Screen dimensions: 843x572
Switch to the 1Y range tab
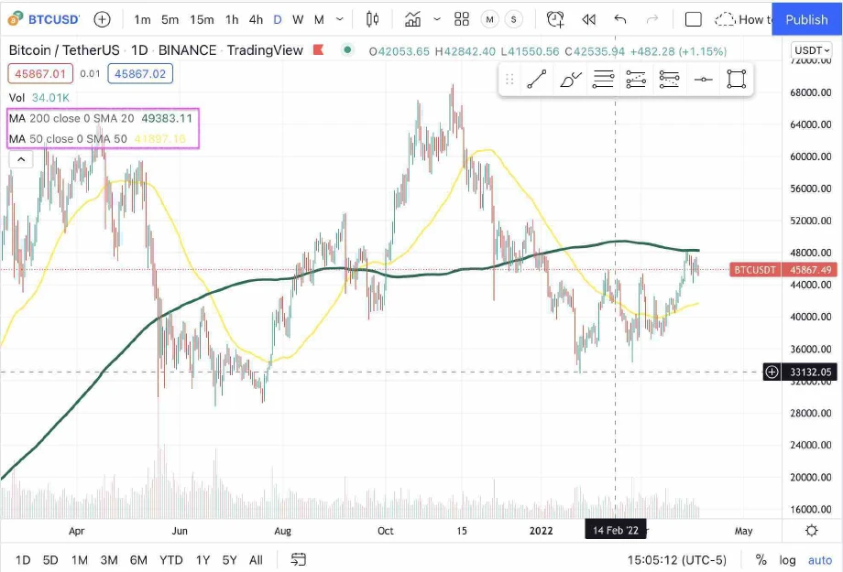click(203, 559)
